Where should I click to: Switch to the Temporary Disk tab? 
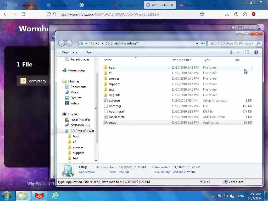pyautogui.click(x=126, y=5)
